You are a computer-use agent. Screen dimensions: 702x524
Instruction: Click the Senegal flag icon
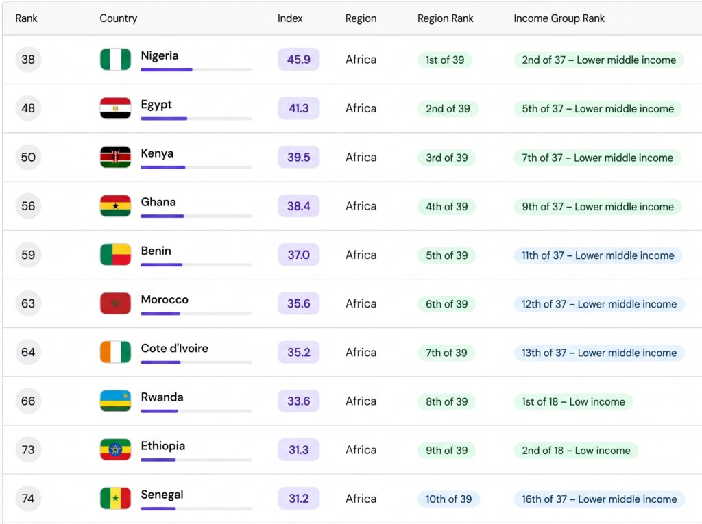pyautogui.click(x=115, y=498)
